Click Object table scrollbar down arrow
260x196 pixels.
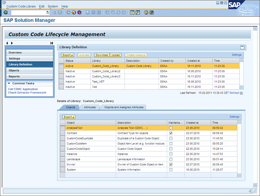click(239, 175)
